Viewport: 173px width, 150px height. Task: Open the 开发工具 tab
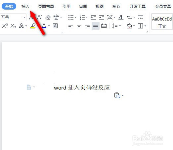point(138,7)
